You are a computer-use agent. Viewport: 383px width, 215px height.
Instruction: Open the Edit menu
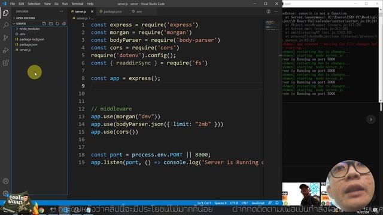22,4
